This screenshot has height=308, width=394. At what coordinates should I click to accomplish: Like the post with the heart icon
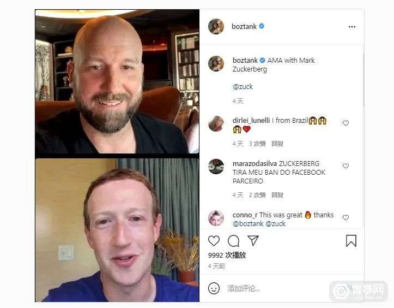click(214, 241)
